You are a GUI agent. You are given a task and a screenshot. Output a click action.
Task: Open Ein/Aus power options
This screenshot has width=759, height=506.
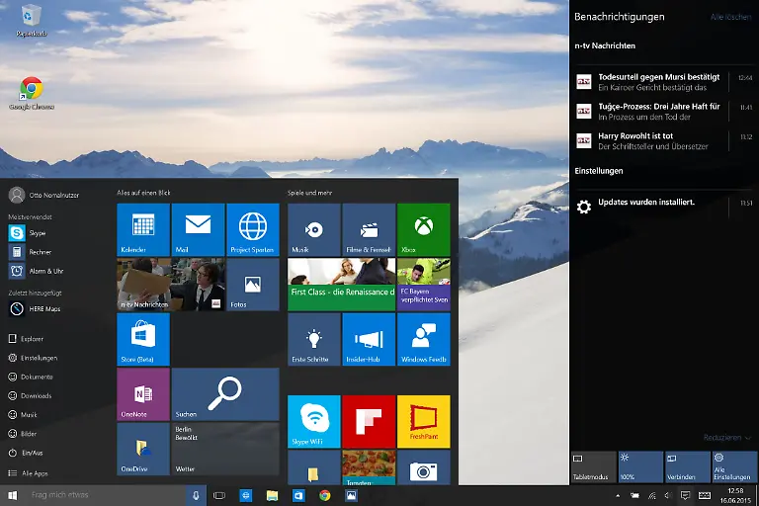(26, 453)
